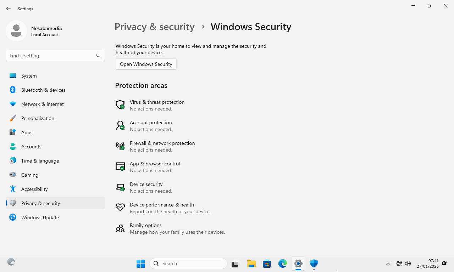The height and width of the screenshot is (272, 454).
Task: Click the Nesabamedia account profile picture
Action: tap(16, 31)
